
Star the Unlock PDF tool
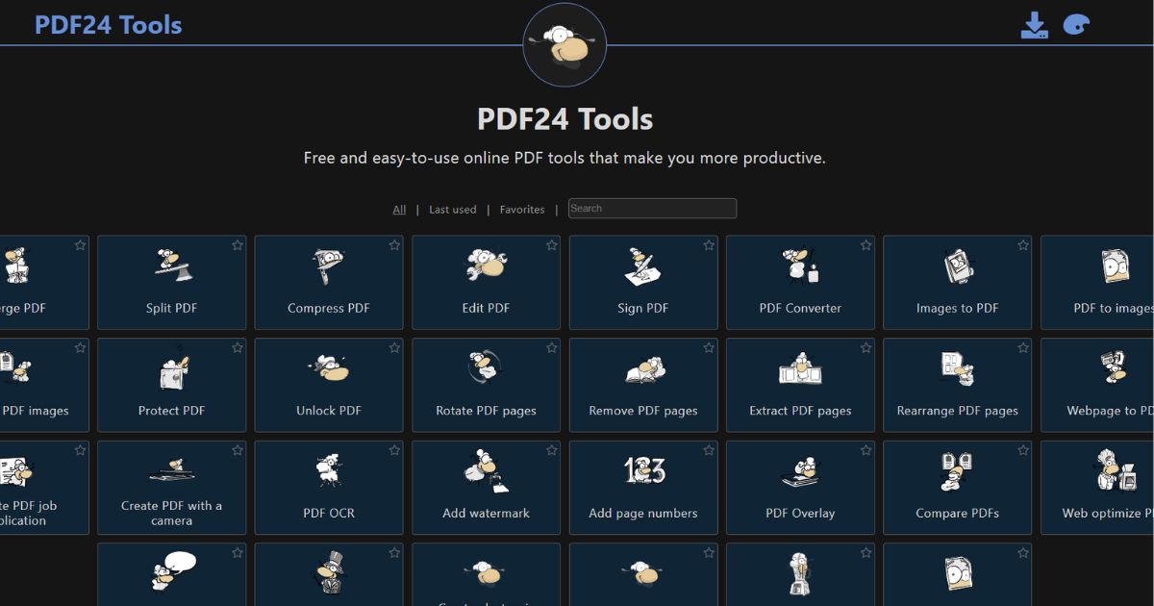click(394, 347)
